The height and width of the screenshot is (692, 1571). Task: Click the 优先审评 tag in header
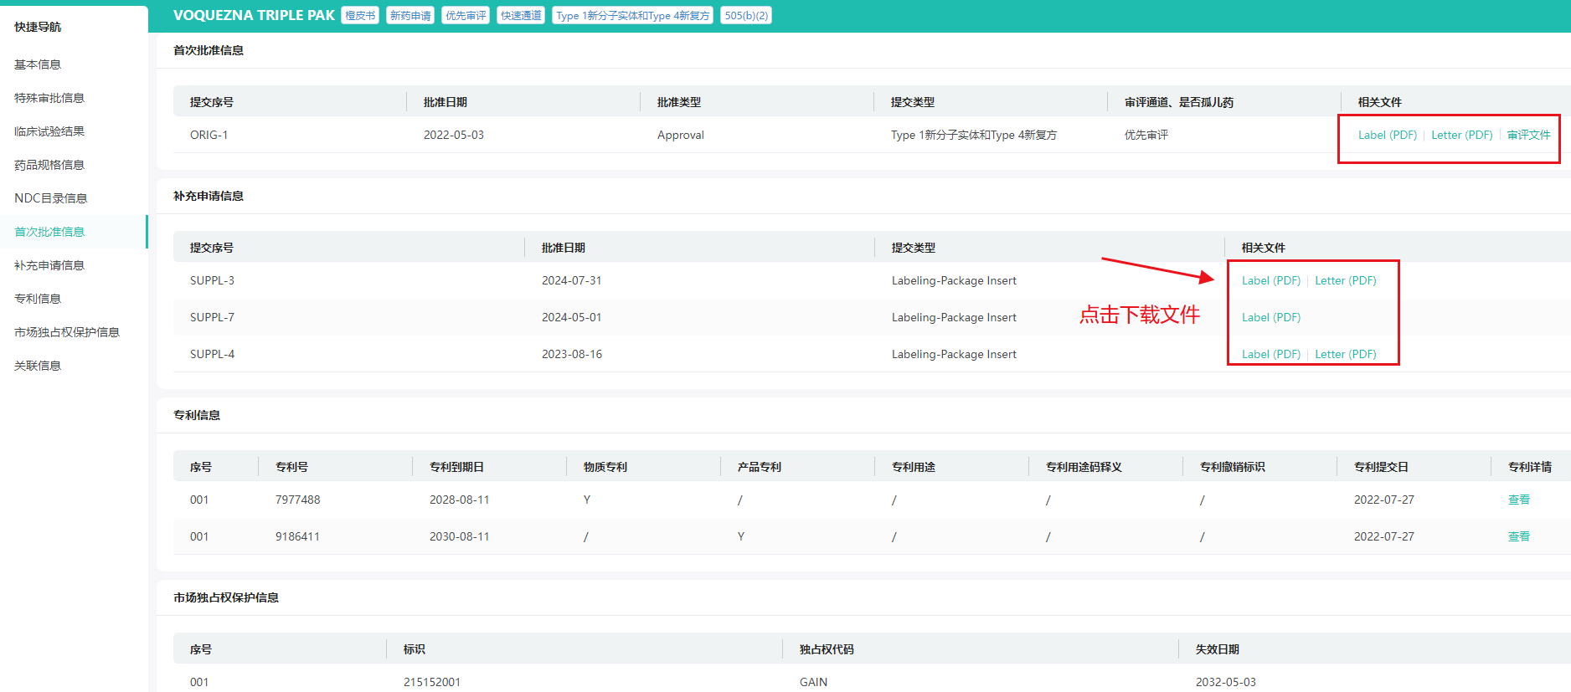pyautogui.click(x=466, y=15)
